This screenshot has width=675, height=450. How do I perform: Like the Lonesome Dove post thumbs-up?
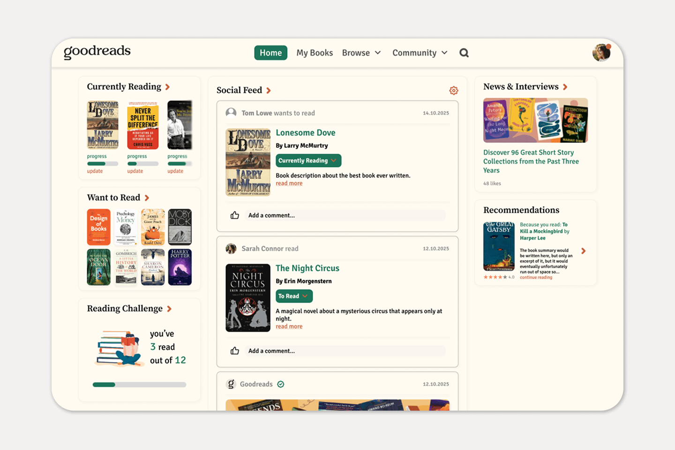pyautogui.click(x=235, y=215)
